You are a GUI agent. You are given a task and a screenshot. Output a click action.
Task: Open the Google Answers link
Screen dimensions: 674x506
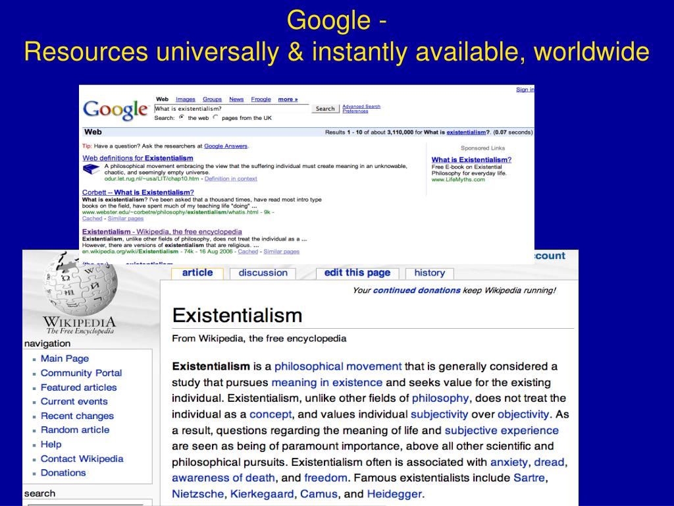(x=226, y=146)
